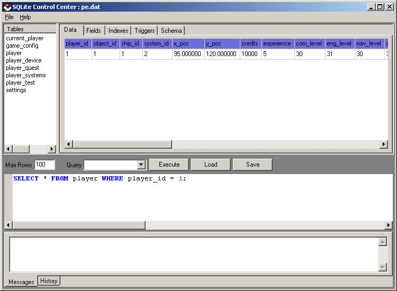
Task: Click the Load query button
Action: [211, 165]
